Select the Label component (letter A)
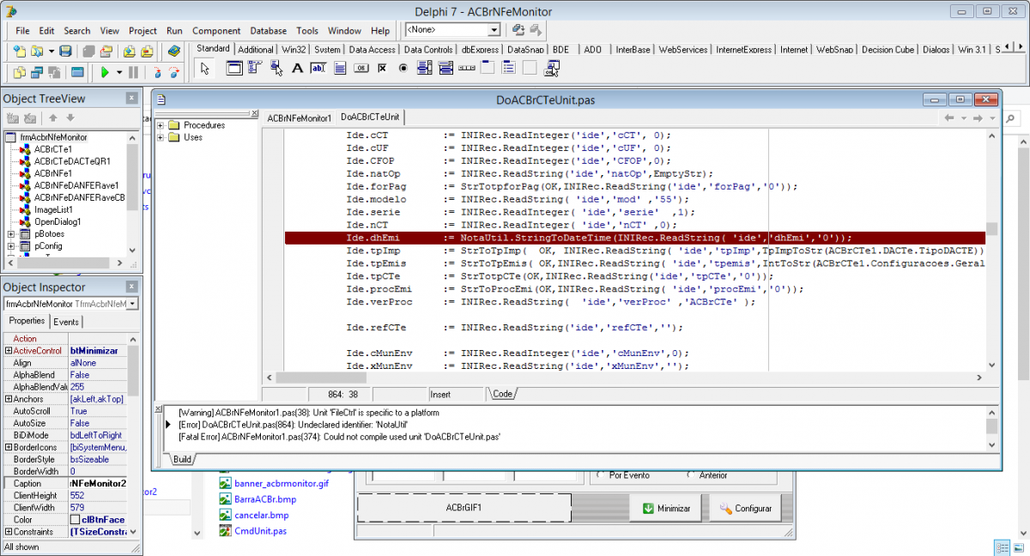Viewport: 1030px width, 556px height. (x=297, y=69)
